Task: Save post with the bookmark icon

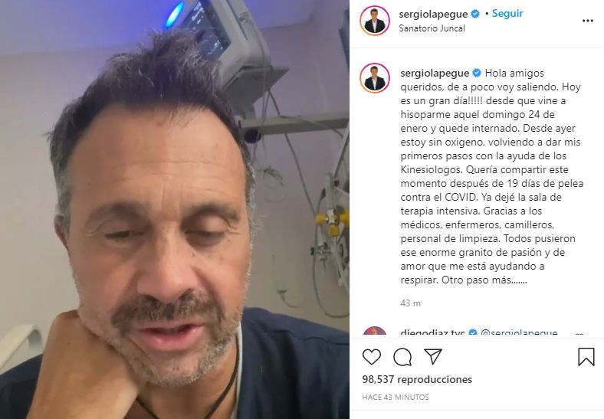Action: pos(586,357)
